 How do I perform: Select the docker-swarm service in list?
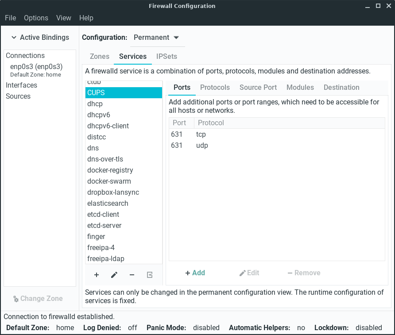point(109,181)
